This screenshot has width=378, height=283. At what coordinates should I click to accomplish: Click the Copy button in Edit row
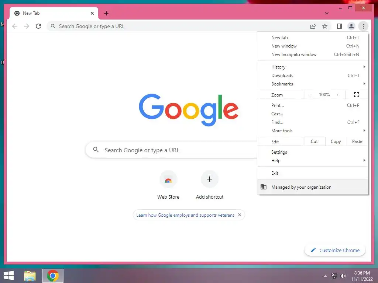pyautogui.click(x=336, y=141)
